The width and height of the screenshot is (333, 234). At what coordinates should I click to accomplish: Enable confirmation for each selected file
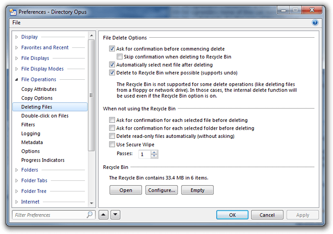point(112,120)
